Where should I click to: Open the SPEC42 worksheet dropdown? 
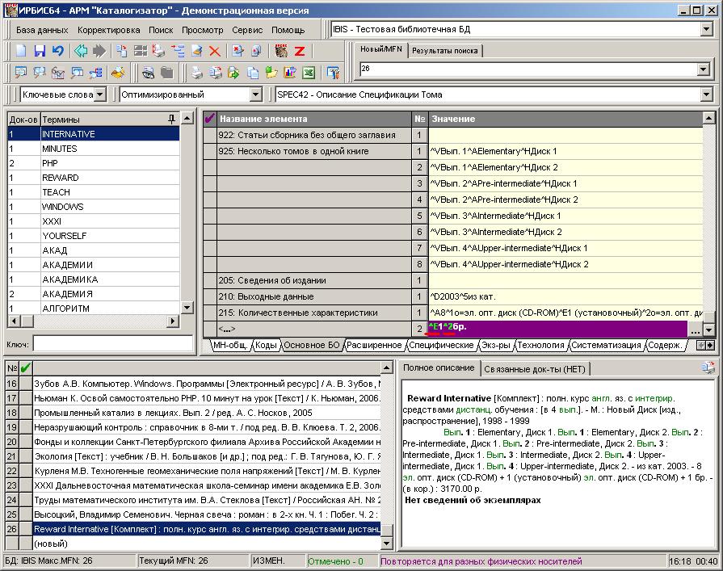707,94
